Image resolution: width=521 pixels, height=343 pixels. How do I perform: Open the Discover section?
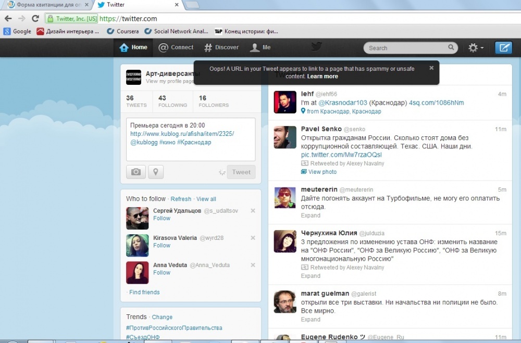tap(221, 47)
